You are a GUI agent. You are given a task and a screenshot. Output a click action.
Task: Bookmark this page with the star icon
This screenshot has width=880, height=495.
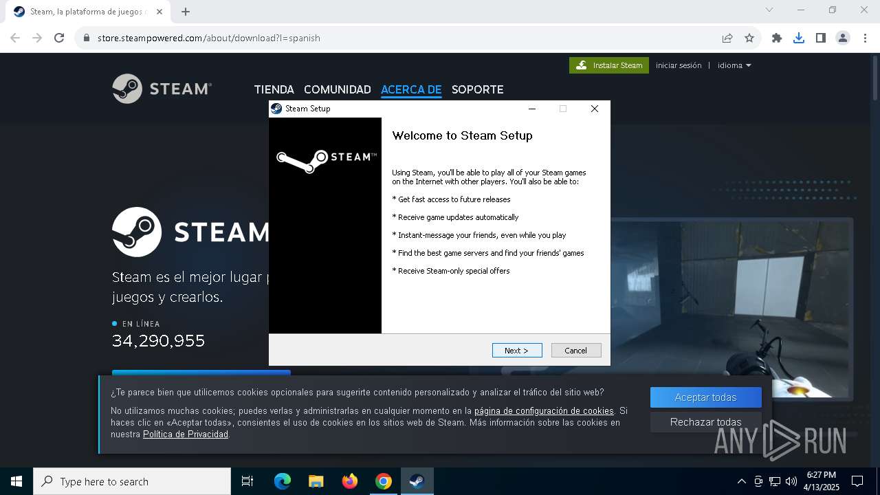[749, 38]
